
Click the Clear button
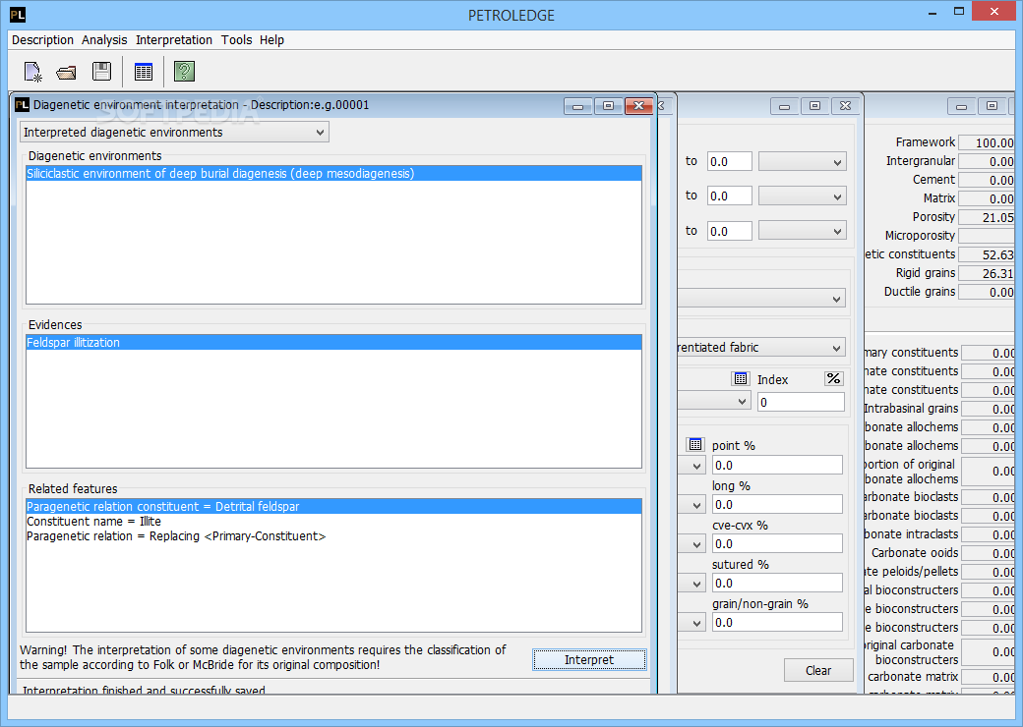coord(818,670)
